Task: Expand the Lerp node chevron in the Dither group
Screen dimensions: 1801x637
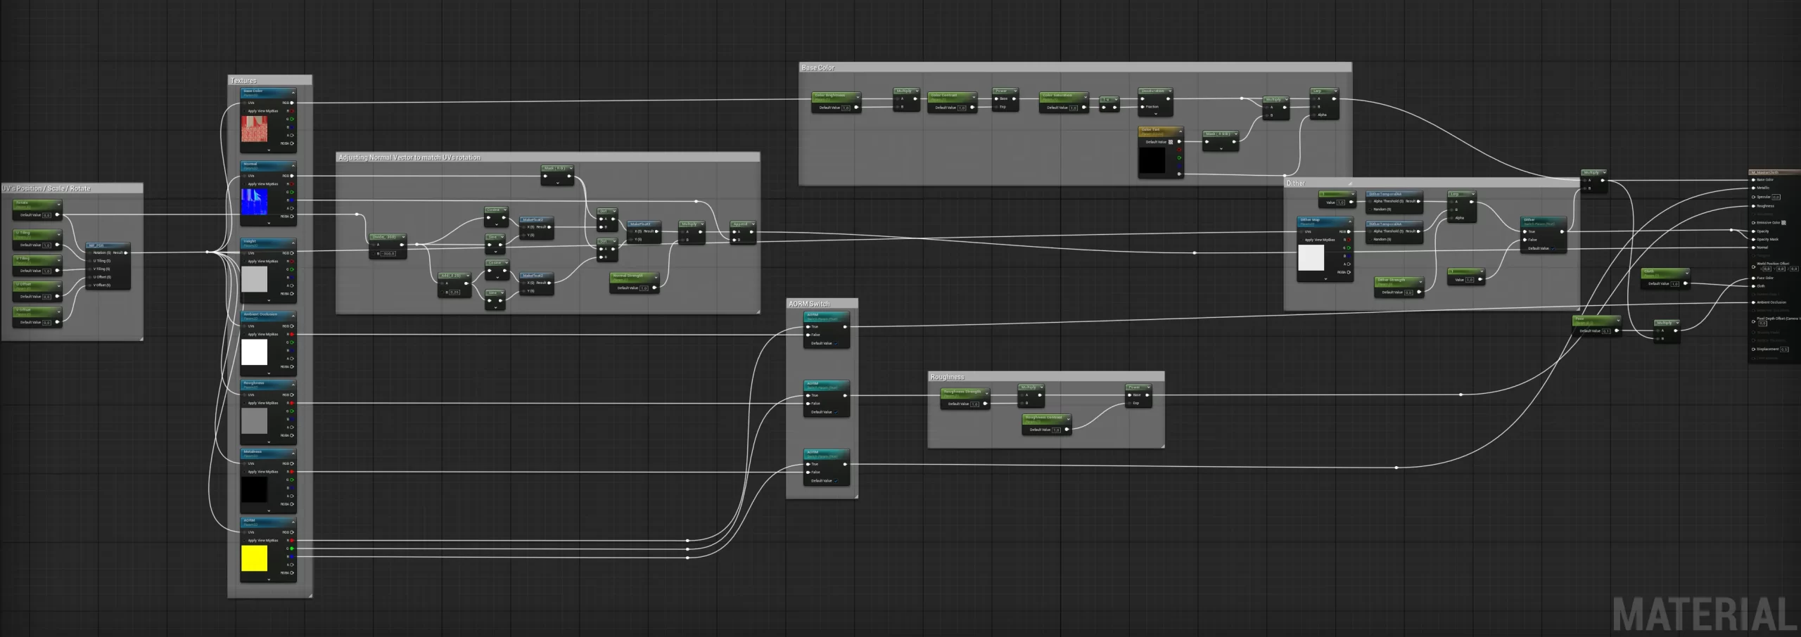Action: tap(1473, 194)
